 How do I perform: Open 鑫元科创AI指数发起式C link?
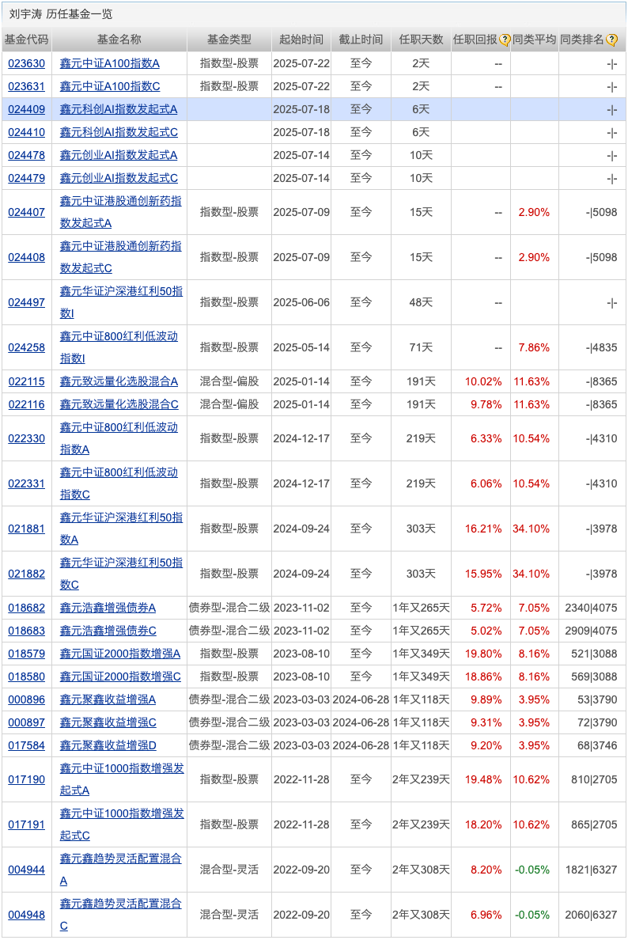119,132
